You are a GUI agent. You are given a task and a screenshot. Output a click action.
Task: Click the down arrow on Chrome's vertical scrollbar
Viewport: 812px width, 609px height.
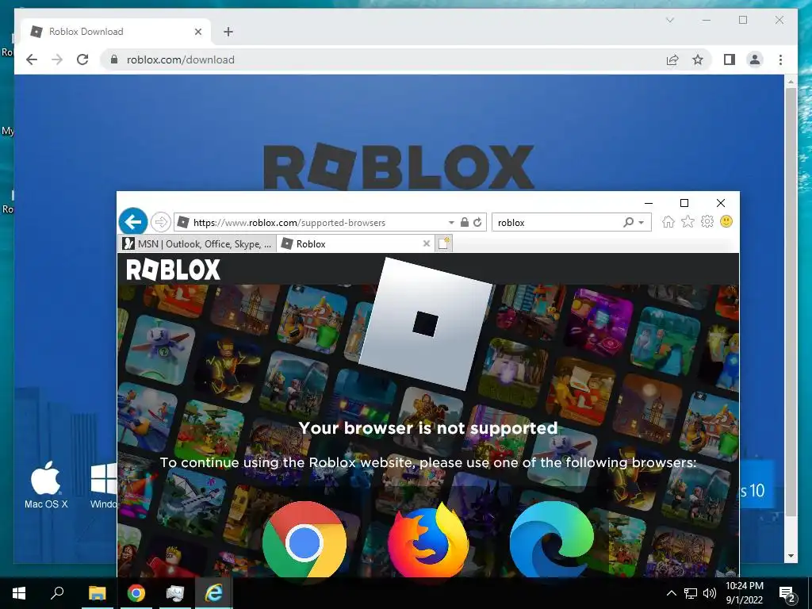click(x=791, y=556)
